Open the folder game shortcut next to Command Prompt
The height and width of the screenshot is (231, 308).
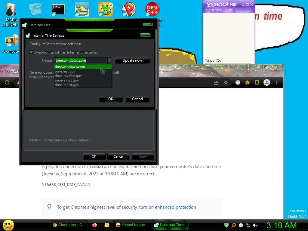click(x=82, y=9)
